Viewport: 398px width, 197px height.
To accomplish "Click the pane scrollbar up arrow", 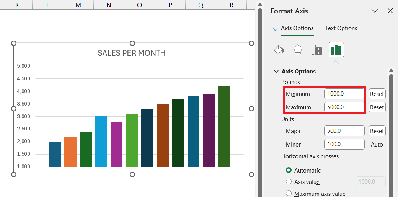I will pyautogui.click(x=391, y=70).
